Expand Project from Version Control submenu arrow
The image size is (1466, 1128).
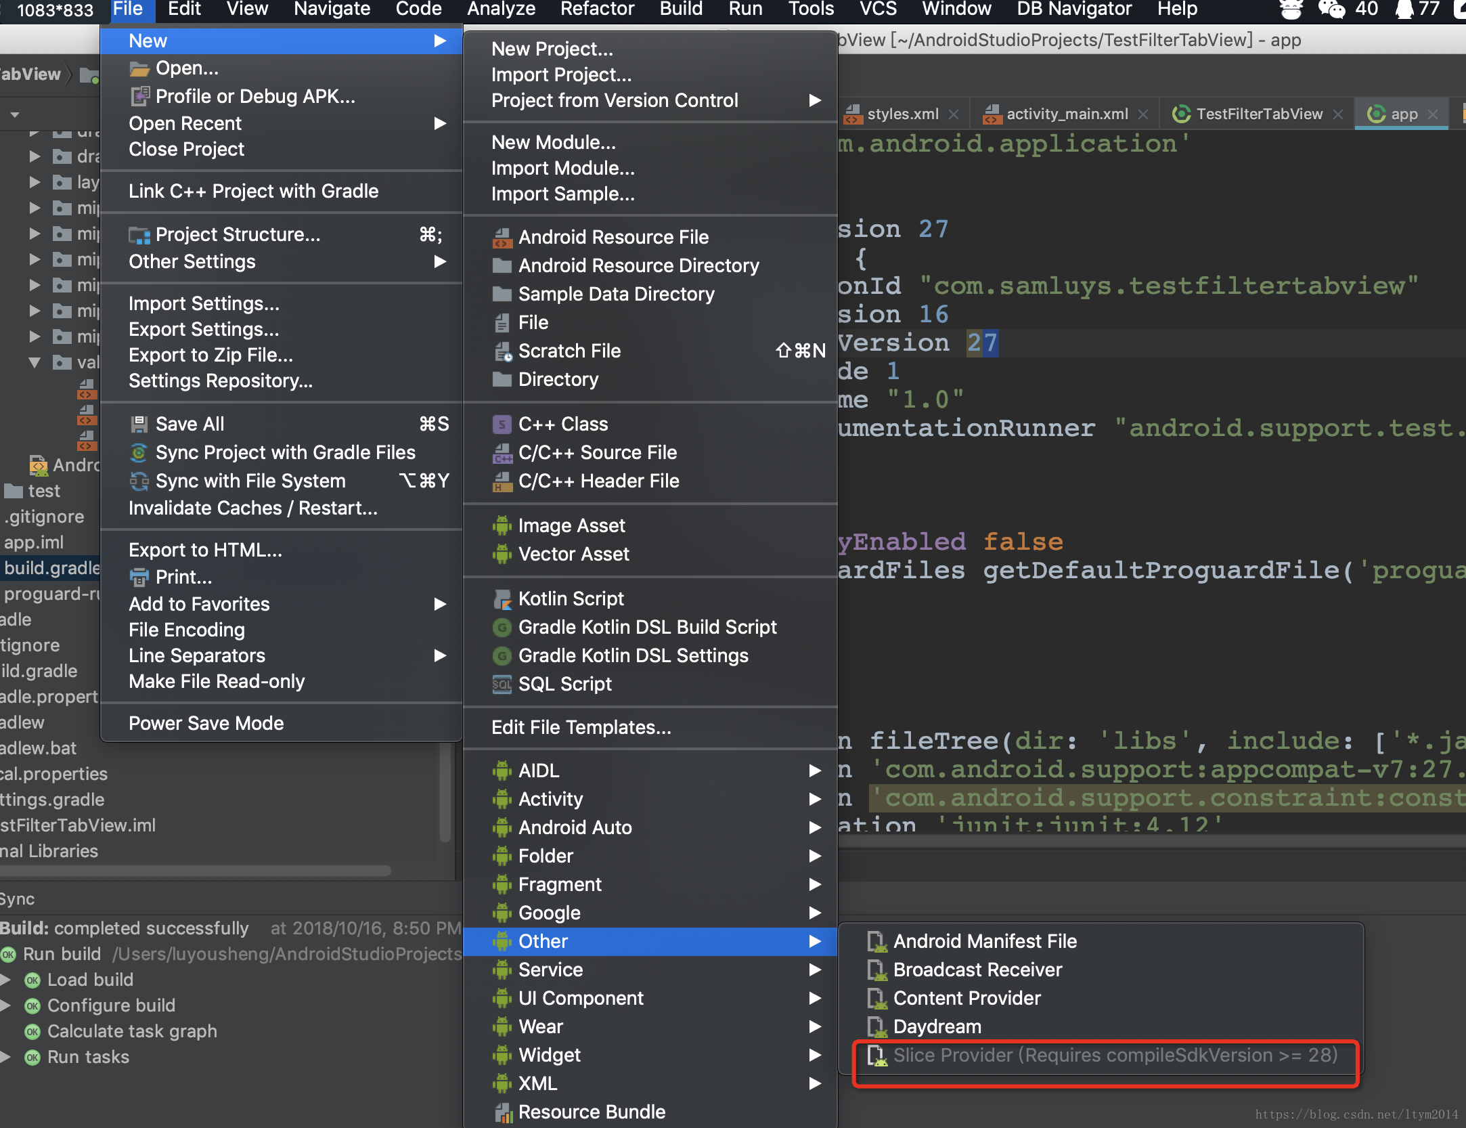816,100
